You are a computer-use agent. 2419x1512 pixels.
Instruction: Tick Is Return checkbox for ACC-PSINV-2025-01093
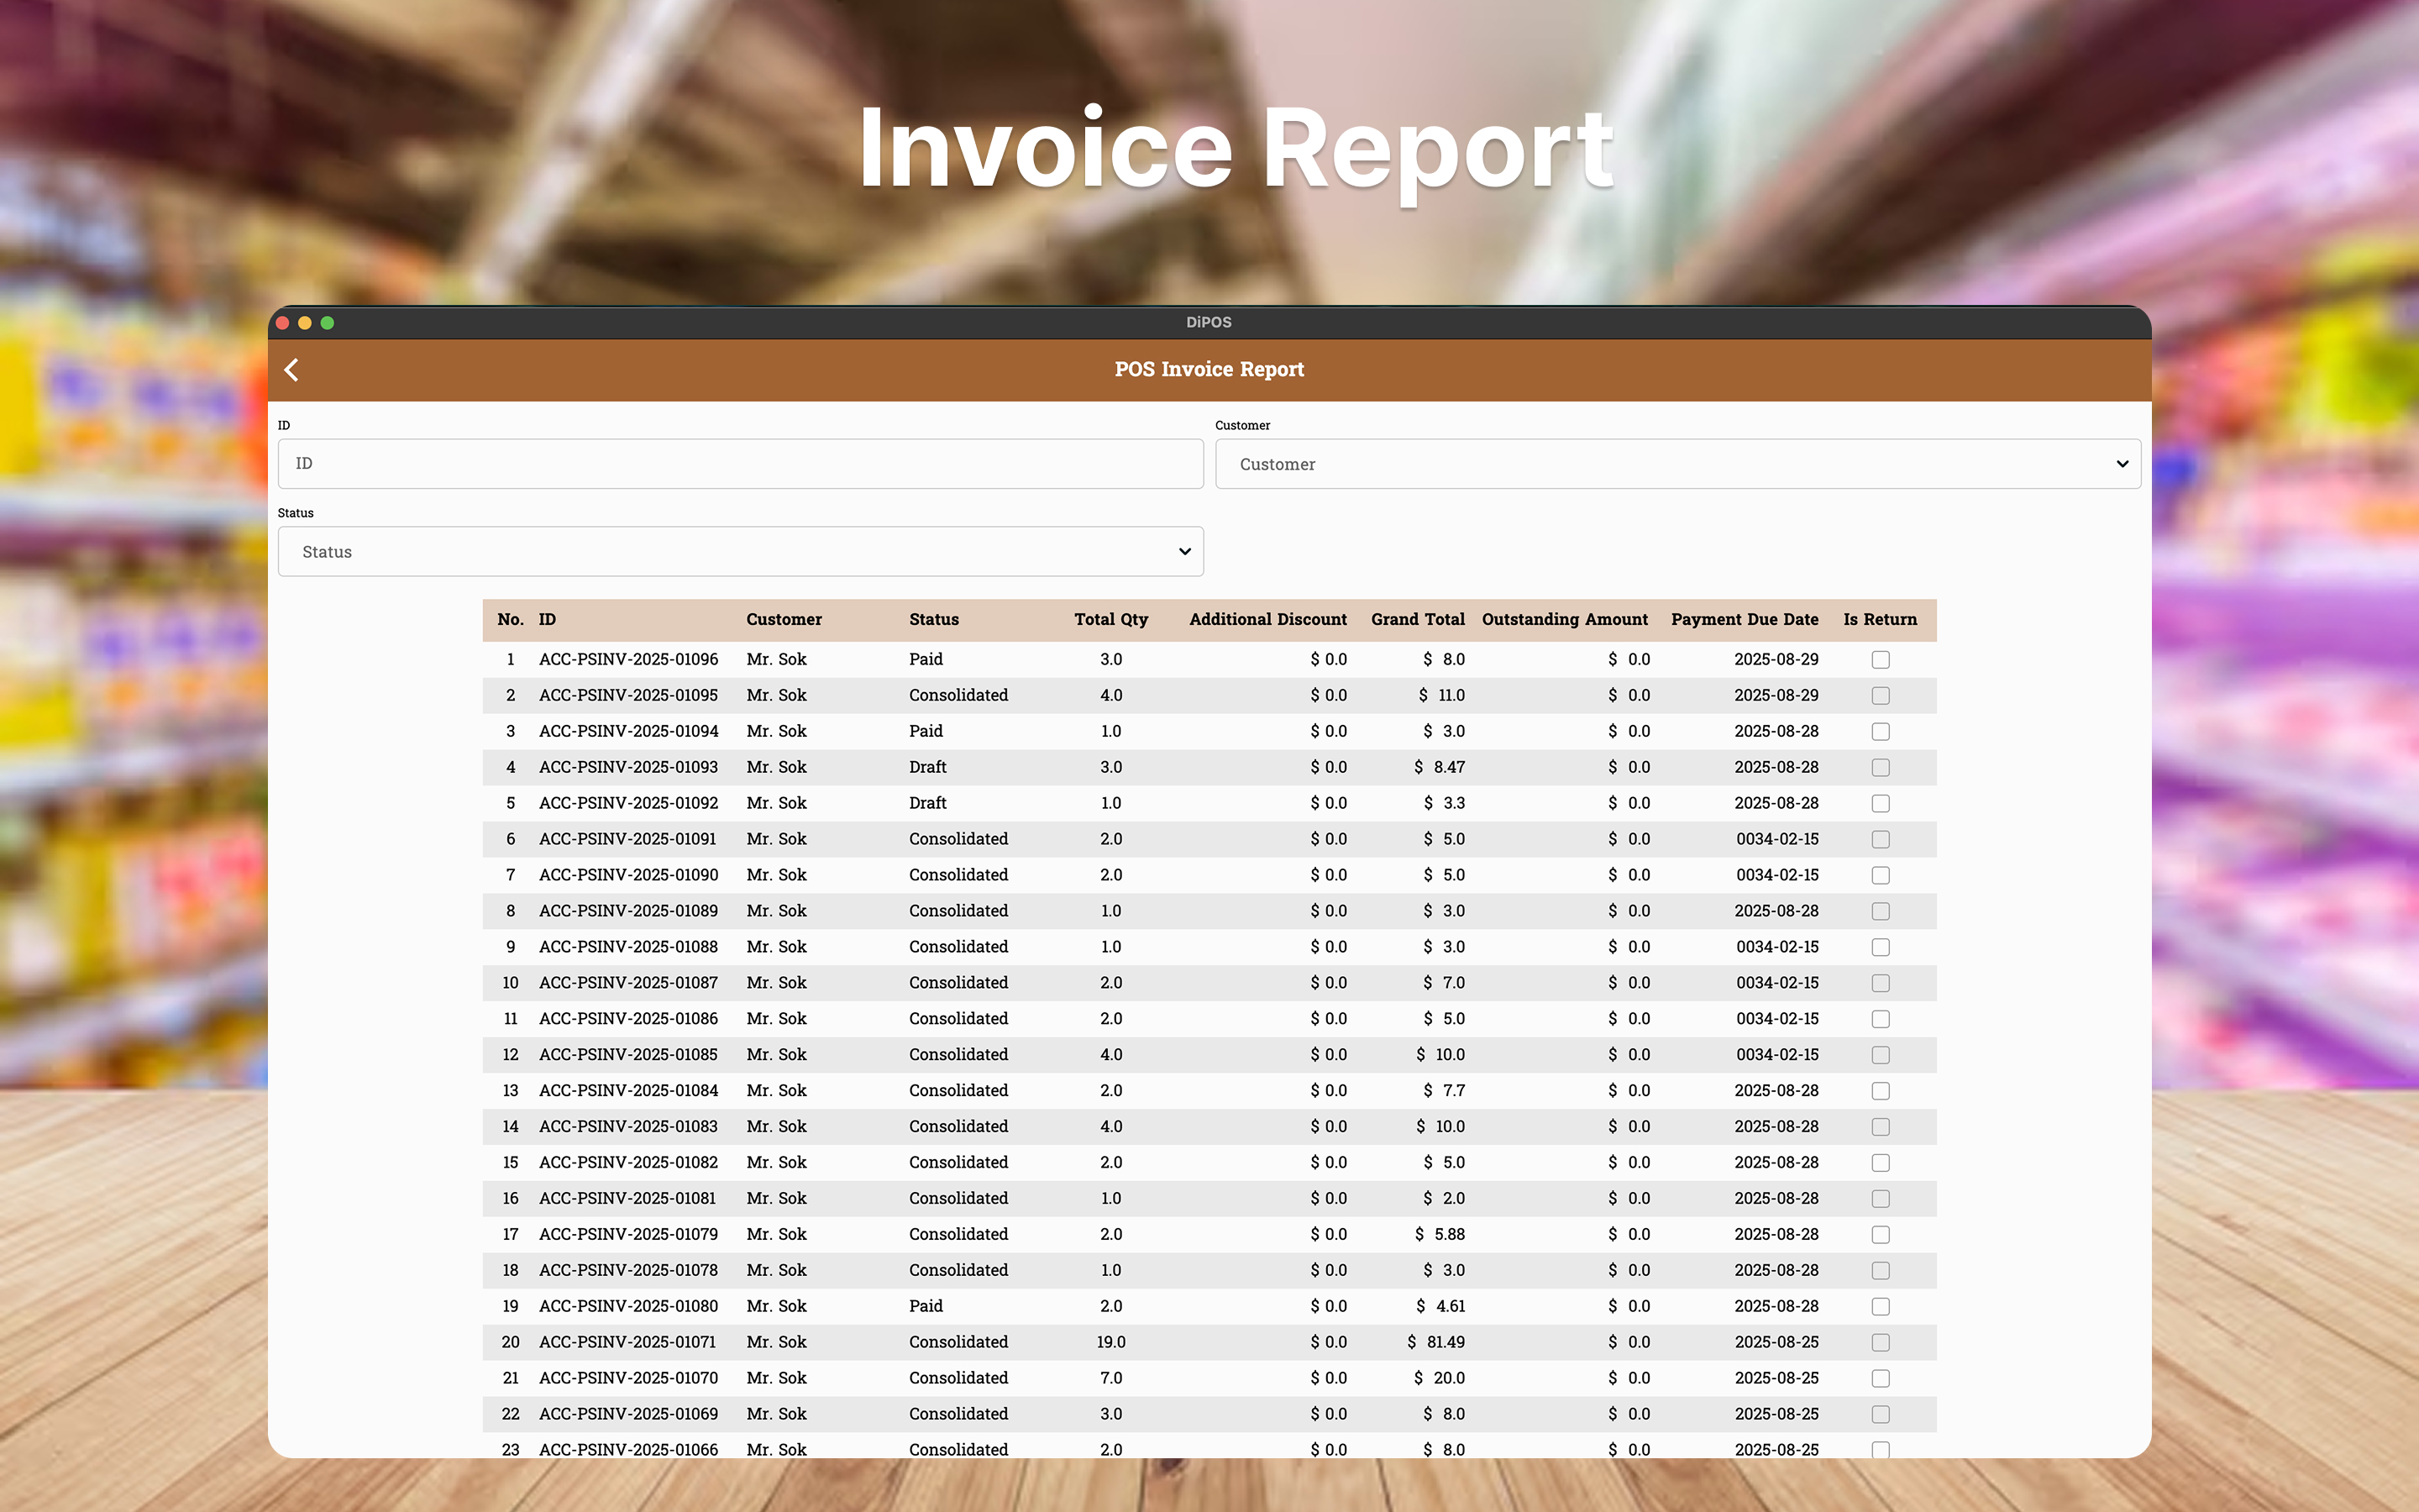(1881, 768)
